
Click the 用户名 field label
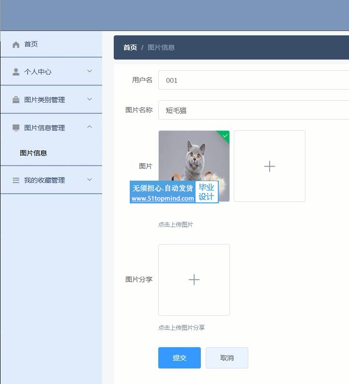142,80
